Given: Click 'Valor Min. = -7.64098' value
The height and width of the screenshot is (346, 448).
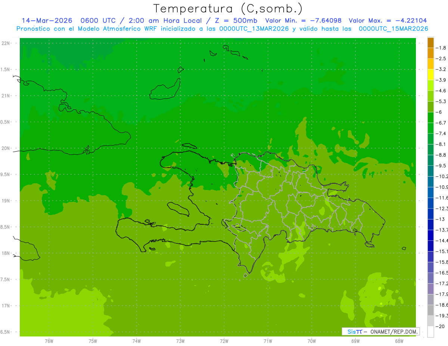Looking at the screenshot, I should coord(303,21).
